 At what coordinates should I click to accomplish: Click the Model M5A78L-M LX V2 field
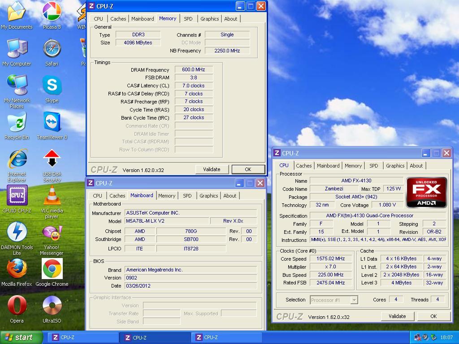tap(167, 221)
